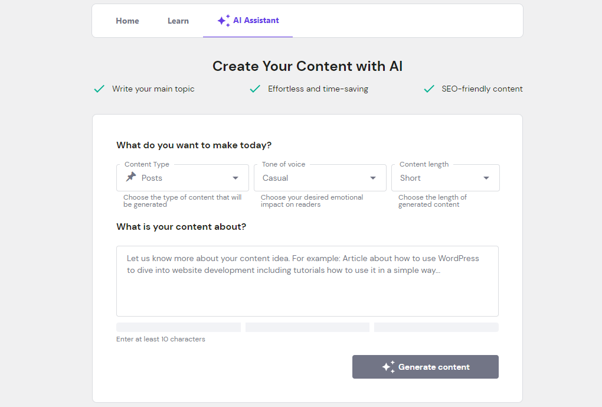The height and width of the screenshot is (407, 602).
Task: Select the Casual tone of voice value
Action: click(276, 178)
